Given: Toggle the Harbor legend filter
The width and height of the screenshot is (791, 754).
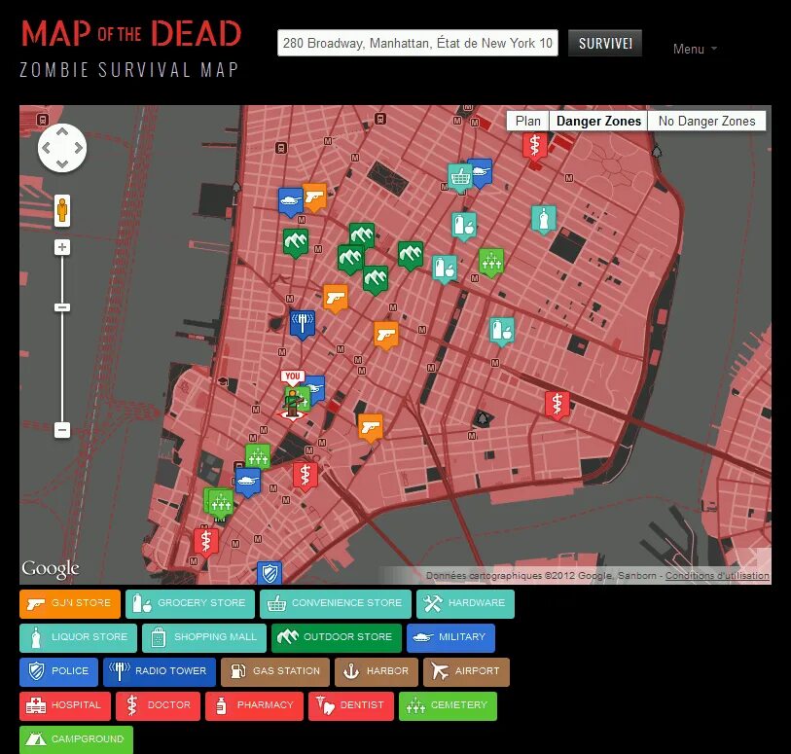Looking at the screenshot, I should 377,672.
